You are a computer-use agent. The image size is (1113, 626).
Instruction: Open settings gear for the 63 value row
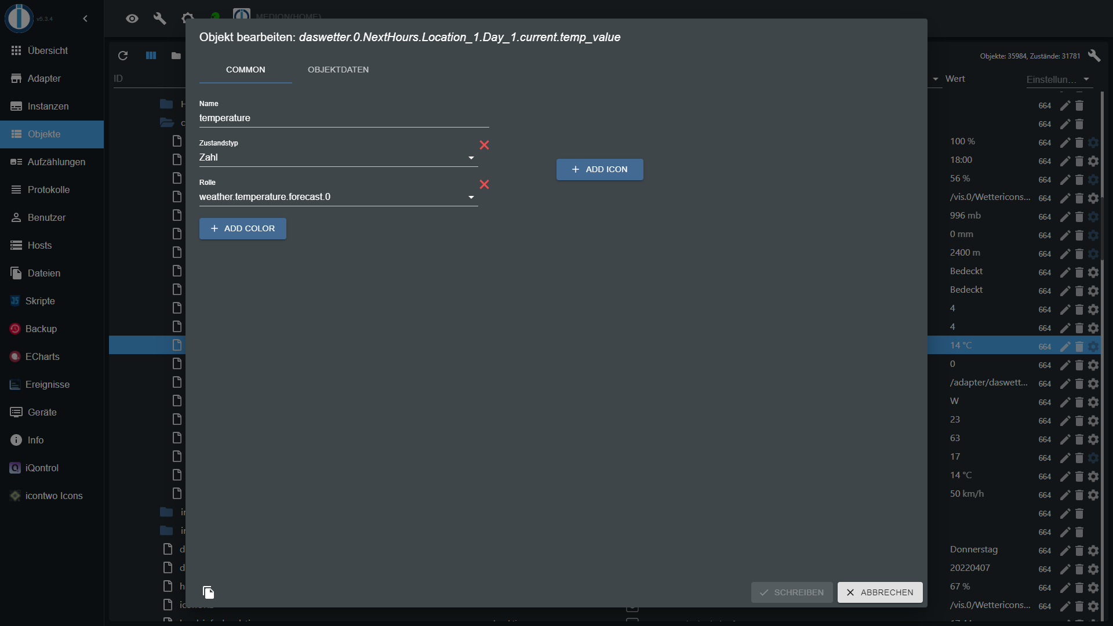1093,439
